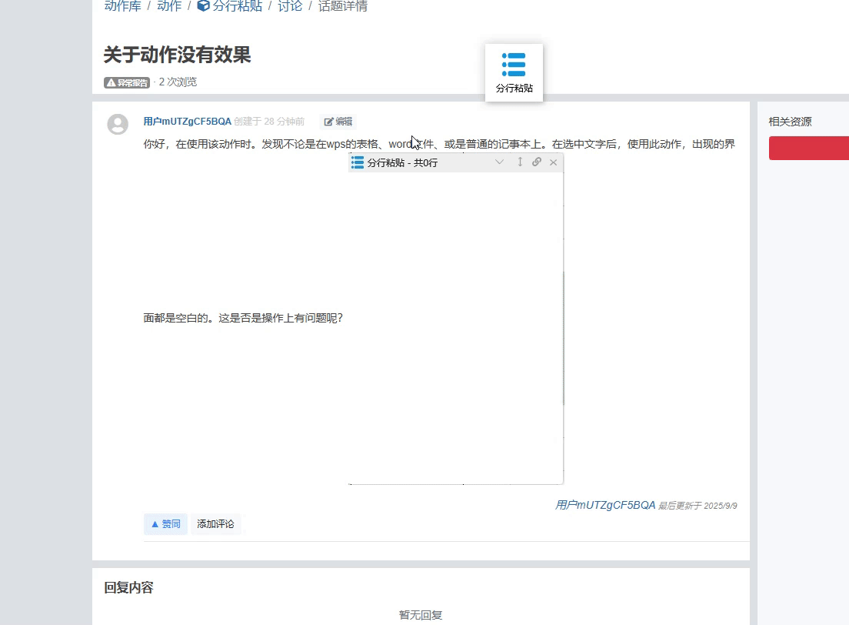
Task: Click the list icon in 分行粘贴 window title
Action: pyautogui.click(x=358, y=162)
